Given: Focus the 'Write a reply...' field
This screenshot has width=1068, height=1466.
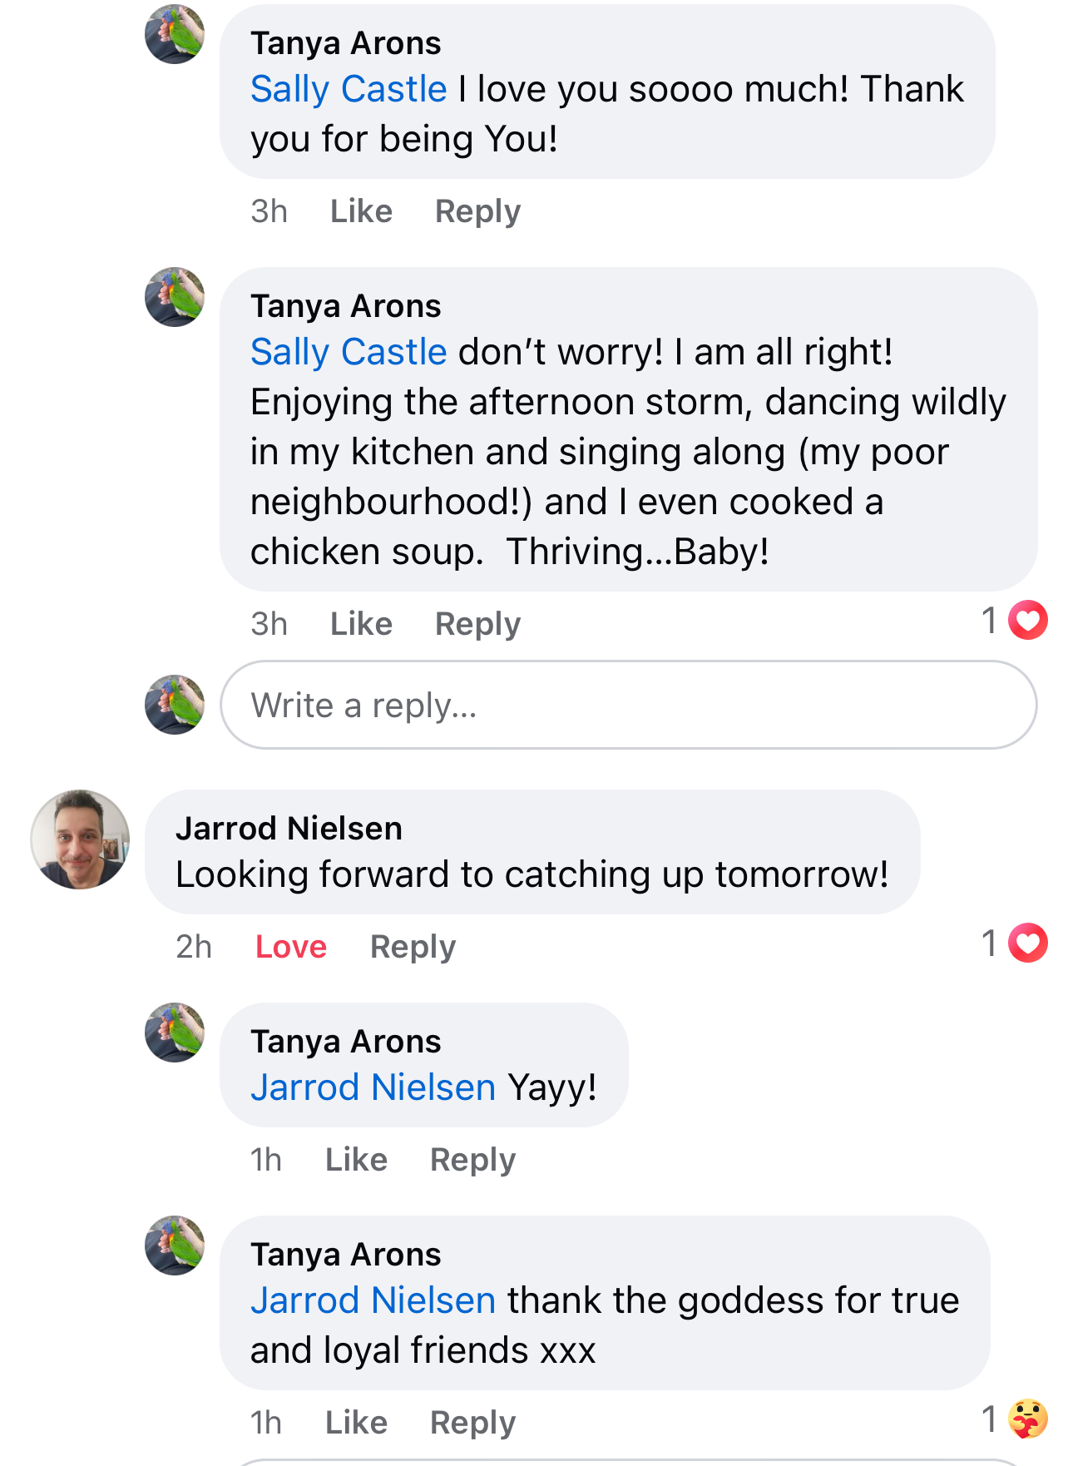Looking at the screenshot, I should 628,705.
